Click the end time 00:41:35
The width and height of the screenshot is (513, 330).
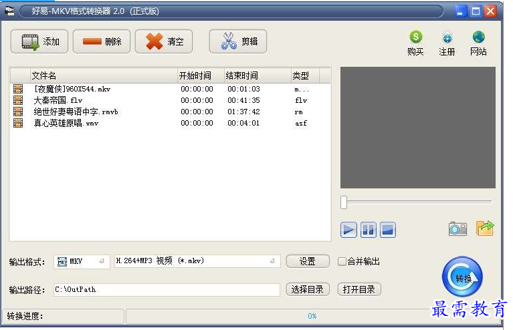(x=243, y=100)
